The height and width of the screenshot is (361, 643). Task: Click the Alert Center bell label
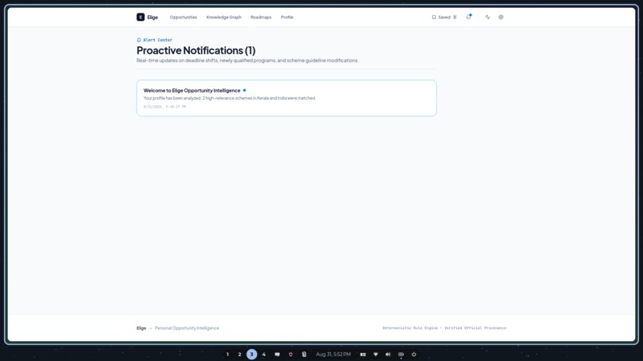pyautogui.click(x=154, y=40)
